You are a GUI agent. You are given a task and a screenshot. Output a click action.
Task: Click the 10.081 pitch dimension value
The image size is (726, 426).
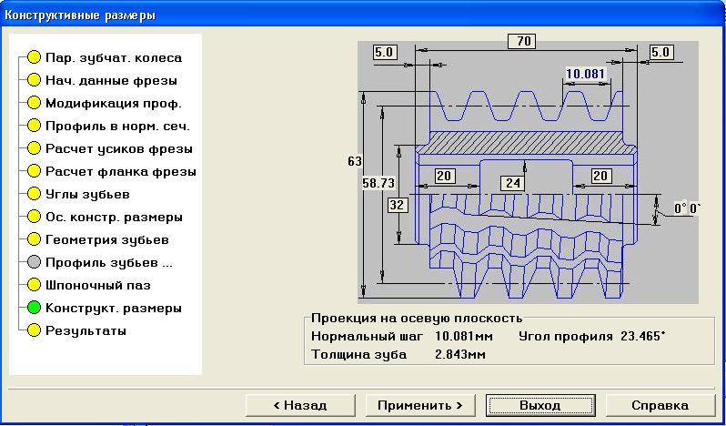[x=585, y=74]
